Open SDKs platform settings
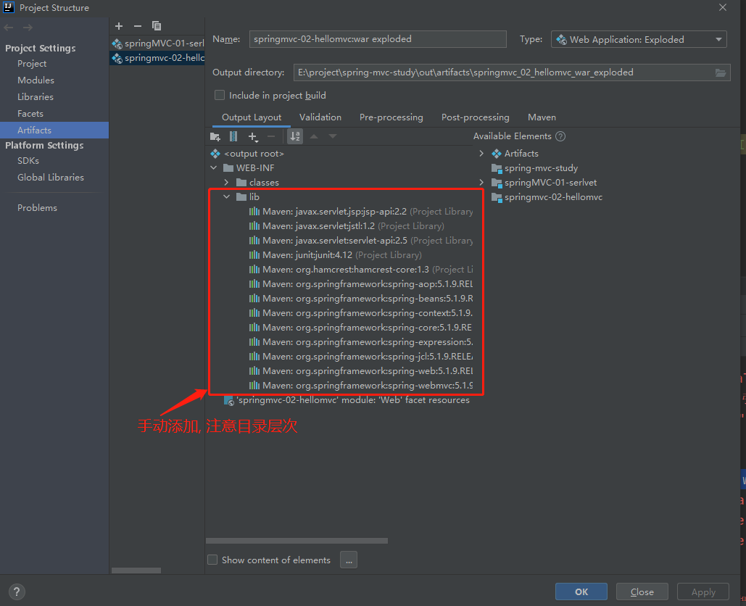Viewport: 746px width, 606px height. (28, 161)
